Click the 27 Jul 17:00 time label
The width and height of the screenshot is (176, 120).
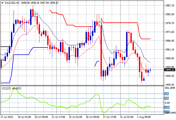pos(110,117)
